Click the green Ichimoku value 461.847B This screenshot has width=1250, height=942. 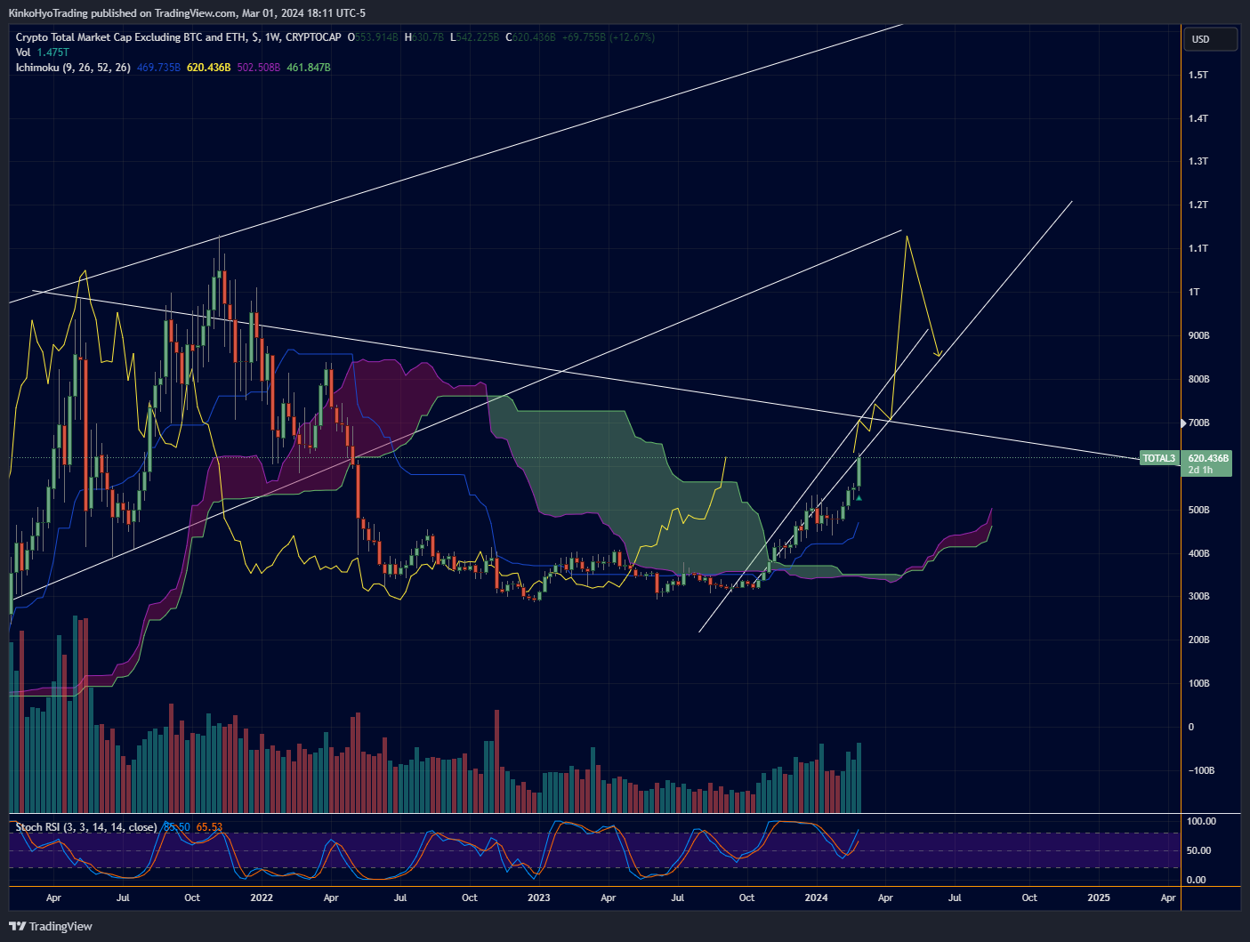coord(309,68)
